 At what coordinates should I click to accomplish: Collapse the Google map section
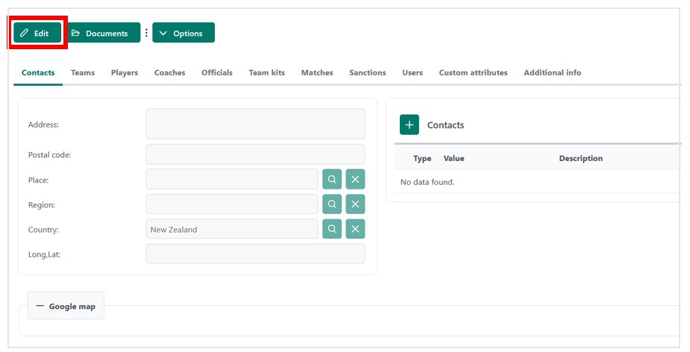[66, 306]
